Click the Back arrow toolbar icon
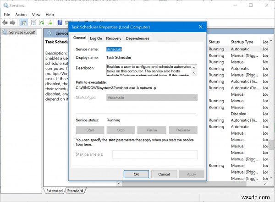This screenshot has width=275, height=202. pos(5,22)
